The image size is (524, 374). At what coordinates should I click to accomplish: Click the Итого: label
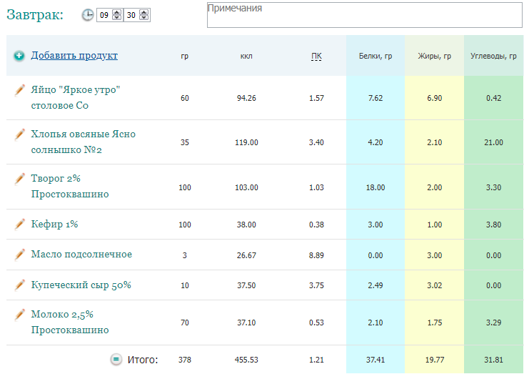(x=143, y=360)
